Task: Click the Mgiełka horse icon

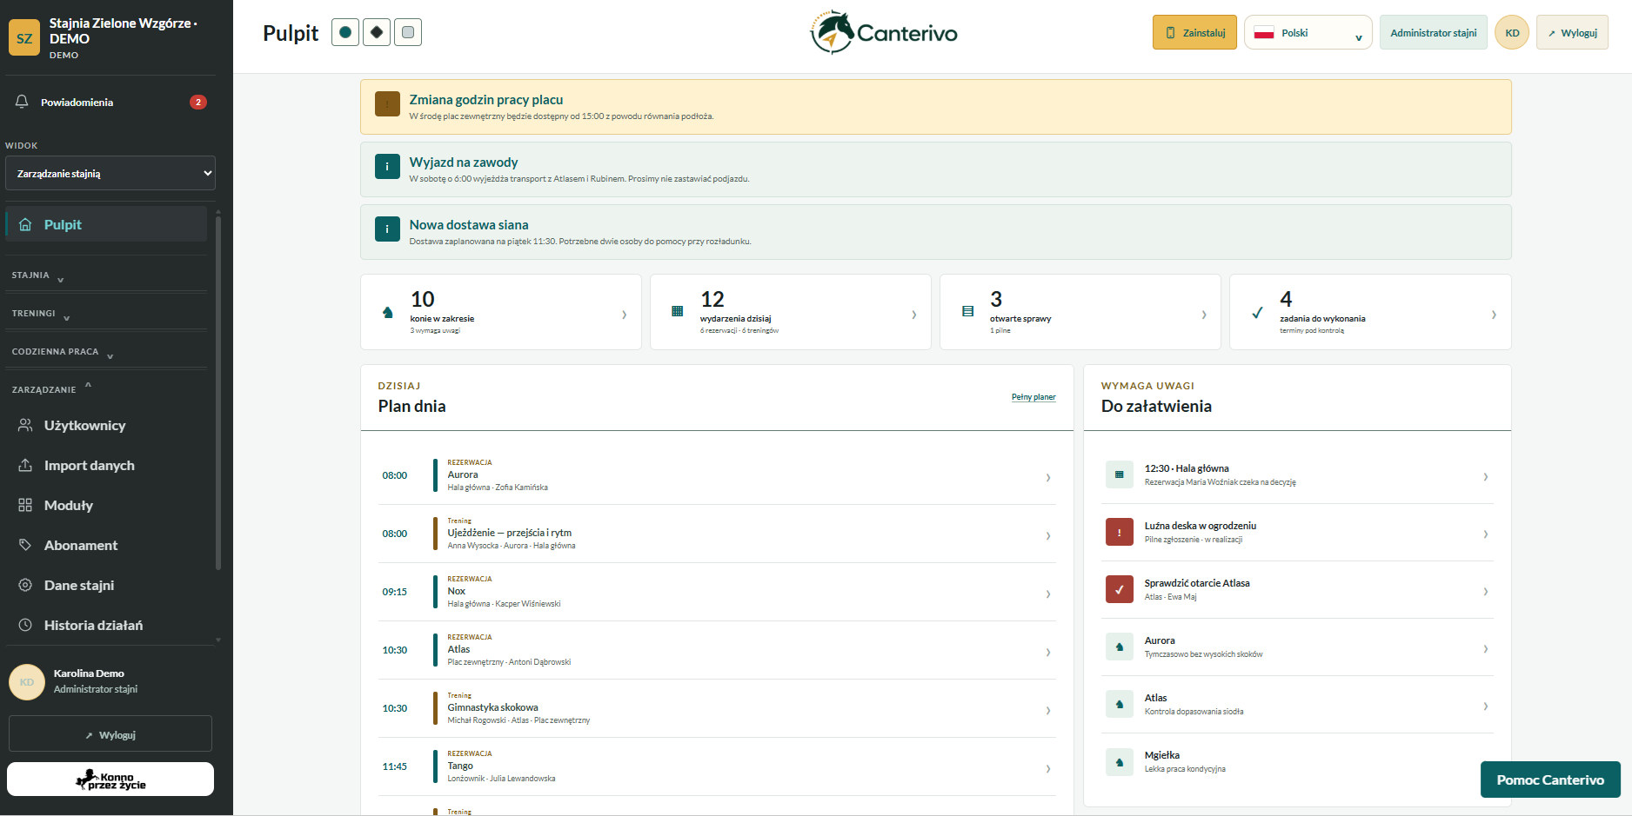Action: click(x=1120, y=762)
